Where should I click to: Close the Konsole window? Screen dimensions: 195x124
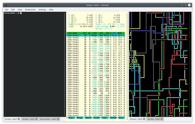point(189,5)
